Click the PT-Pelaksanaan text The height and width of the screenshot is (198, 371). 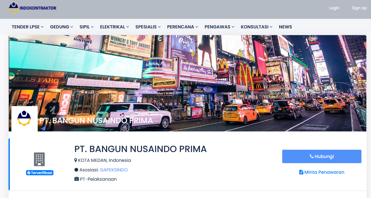(98, 179)
